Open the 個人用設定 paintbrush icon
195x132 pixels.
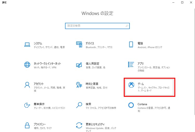point(79,65)
